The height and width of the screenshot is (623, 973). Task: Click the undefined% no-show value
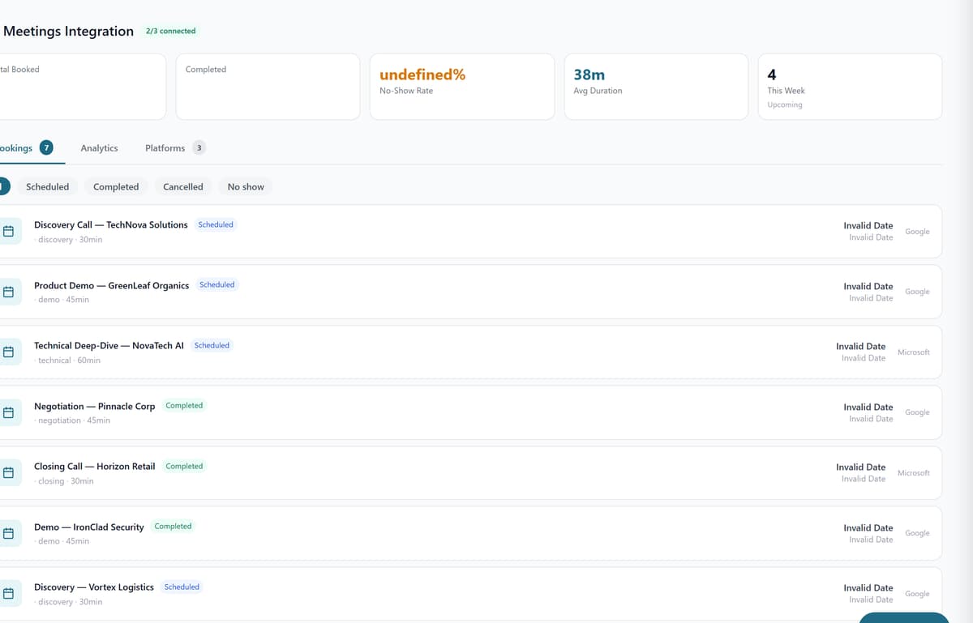click(x=422, y=75)
